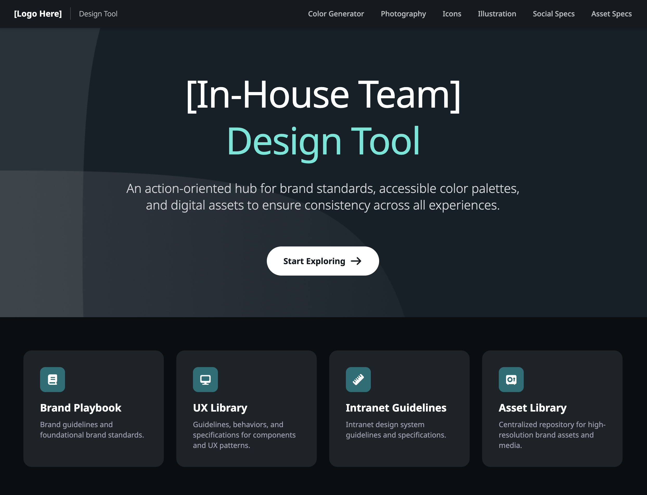
Task: Select the Brand Playbook heading
Action: point(80,408)
